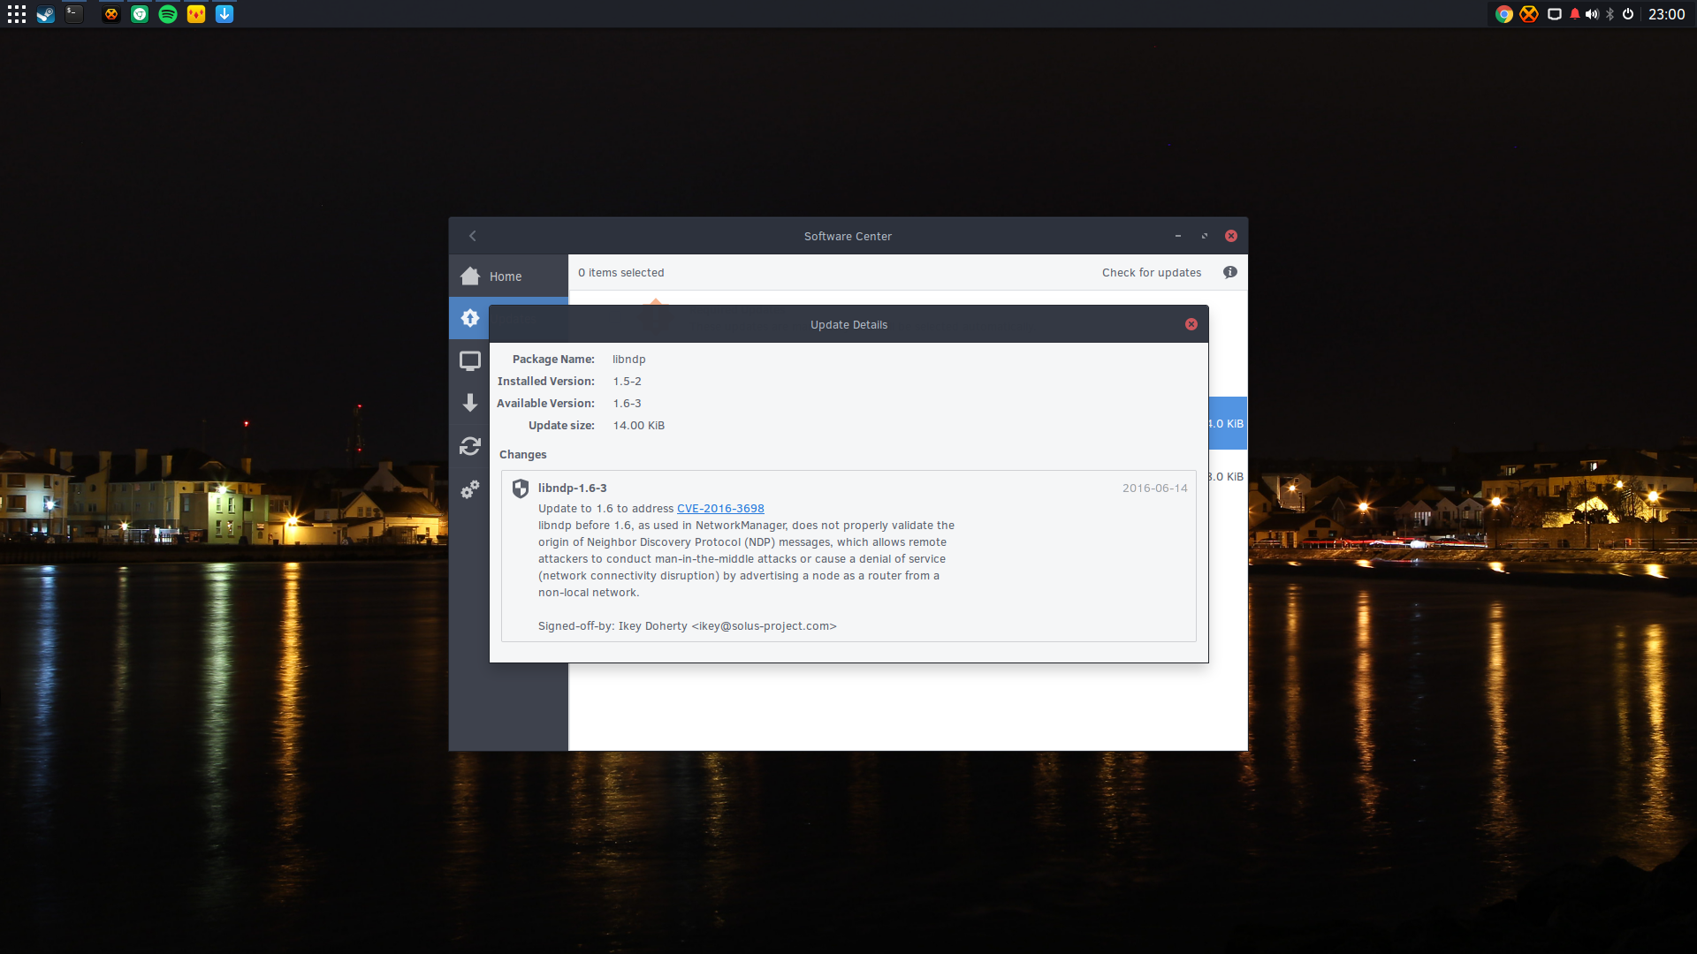Maximize the Software Center window
The width and height of the screenshot is (1697, 954).
(1205, 236)
